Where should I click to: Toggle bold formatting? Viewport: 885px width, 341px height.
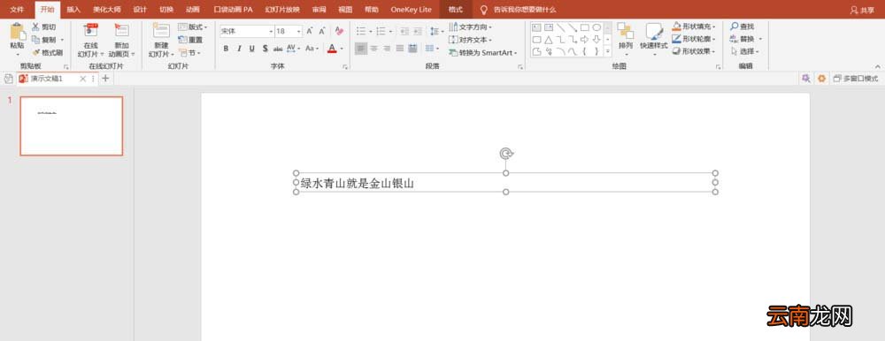226,49
